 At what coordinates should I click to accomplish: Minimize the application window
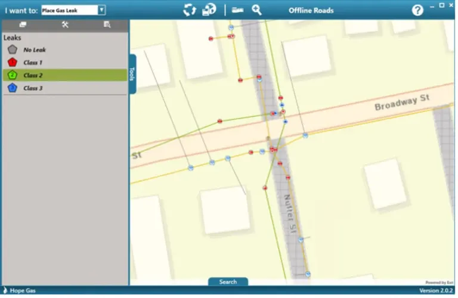[432, 6]
